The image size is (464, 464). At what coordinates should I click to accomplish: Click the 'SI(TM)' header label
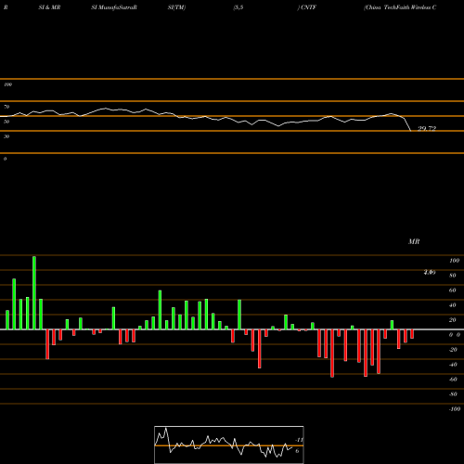coord(176,7)
